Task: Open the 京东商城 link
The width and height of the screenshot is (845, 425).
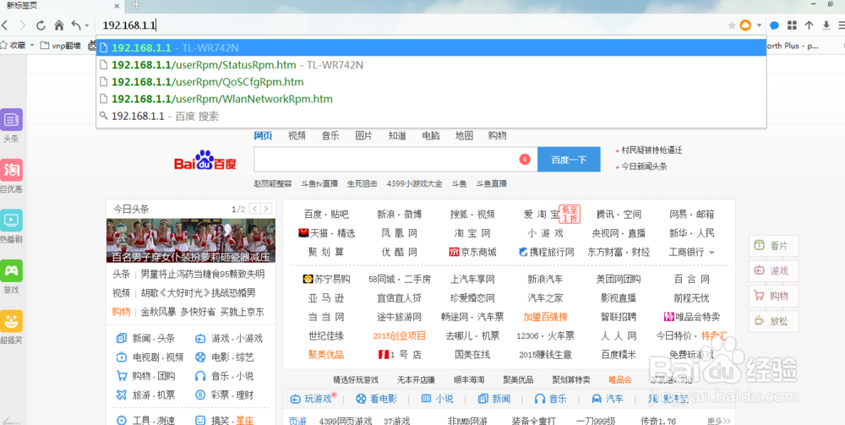Action: coord(472,252)
